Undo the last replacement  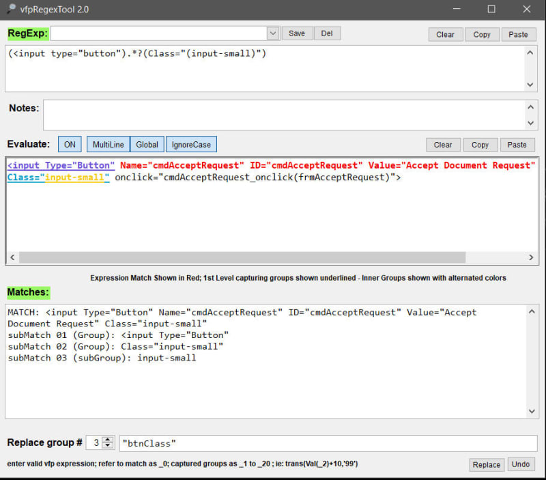521,464
